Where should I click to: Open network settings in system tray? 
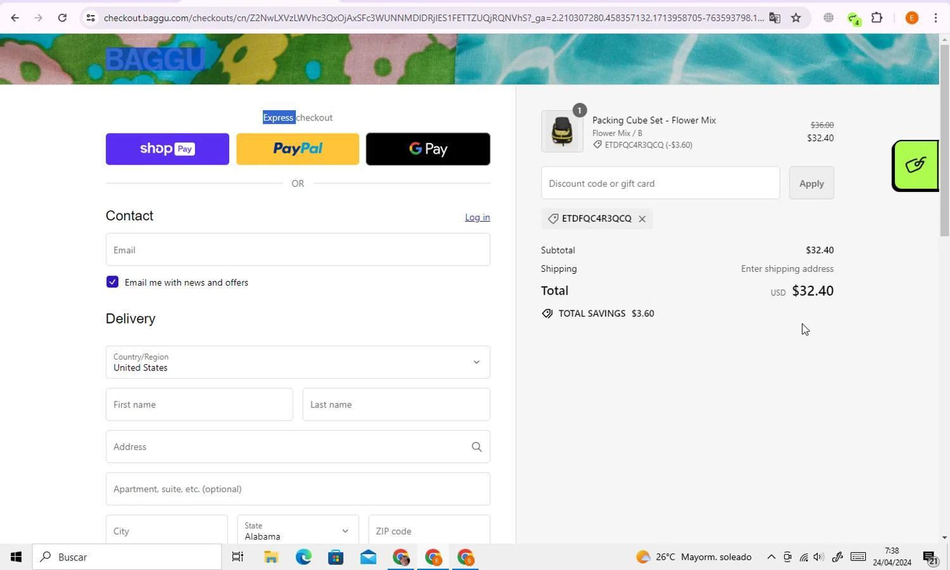(x=804, y=557)
